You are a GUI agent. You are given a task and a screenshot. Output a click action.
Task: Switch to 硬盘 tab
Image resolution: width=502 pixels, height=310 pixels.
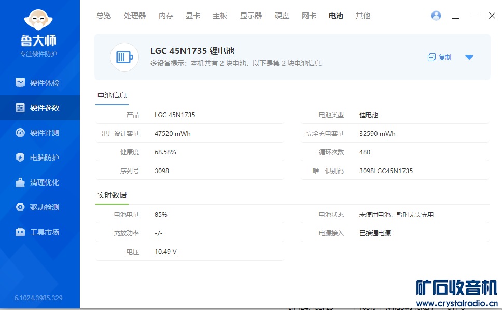pyautogui.click(x=282, y=16)
